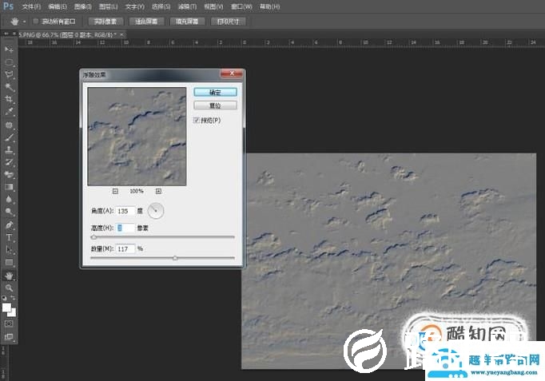Click the 复位 reset button

[215, 105]
